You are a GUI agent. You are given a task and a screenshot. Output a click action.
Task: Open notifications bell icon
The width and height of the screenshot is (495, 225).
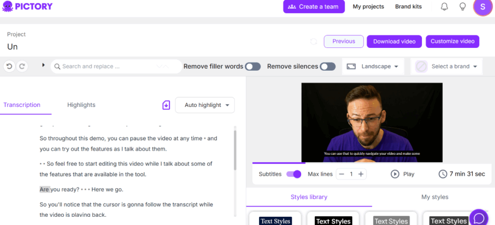[444, 7]
